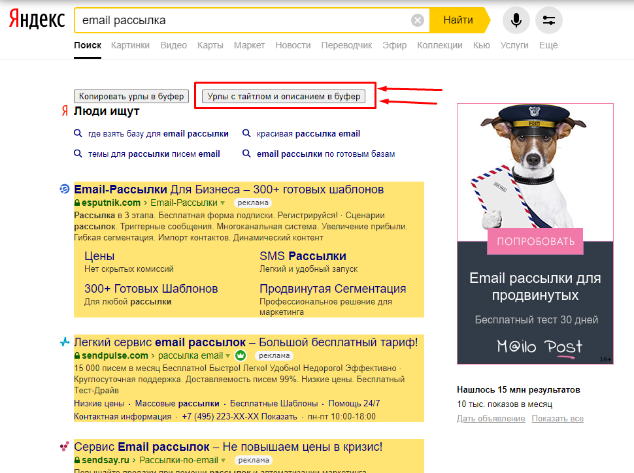Open the 'Бесплатные Шаблоны' link
Viewport: 634px width, 473px height.
coord(274,404)
